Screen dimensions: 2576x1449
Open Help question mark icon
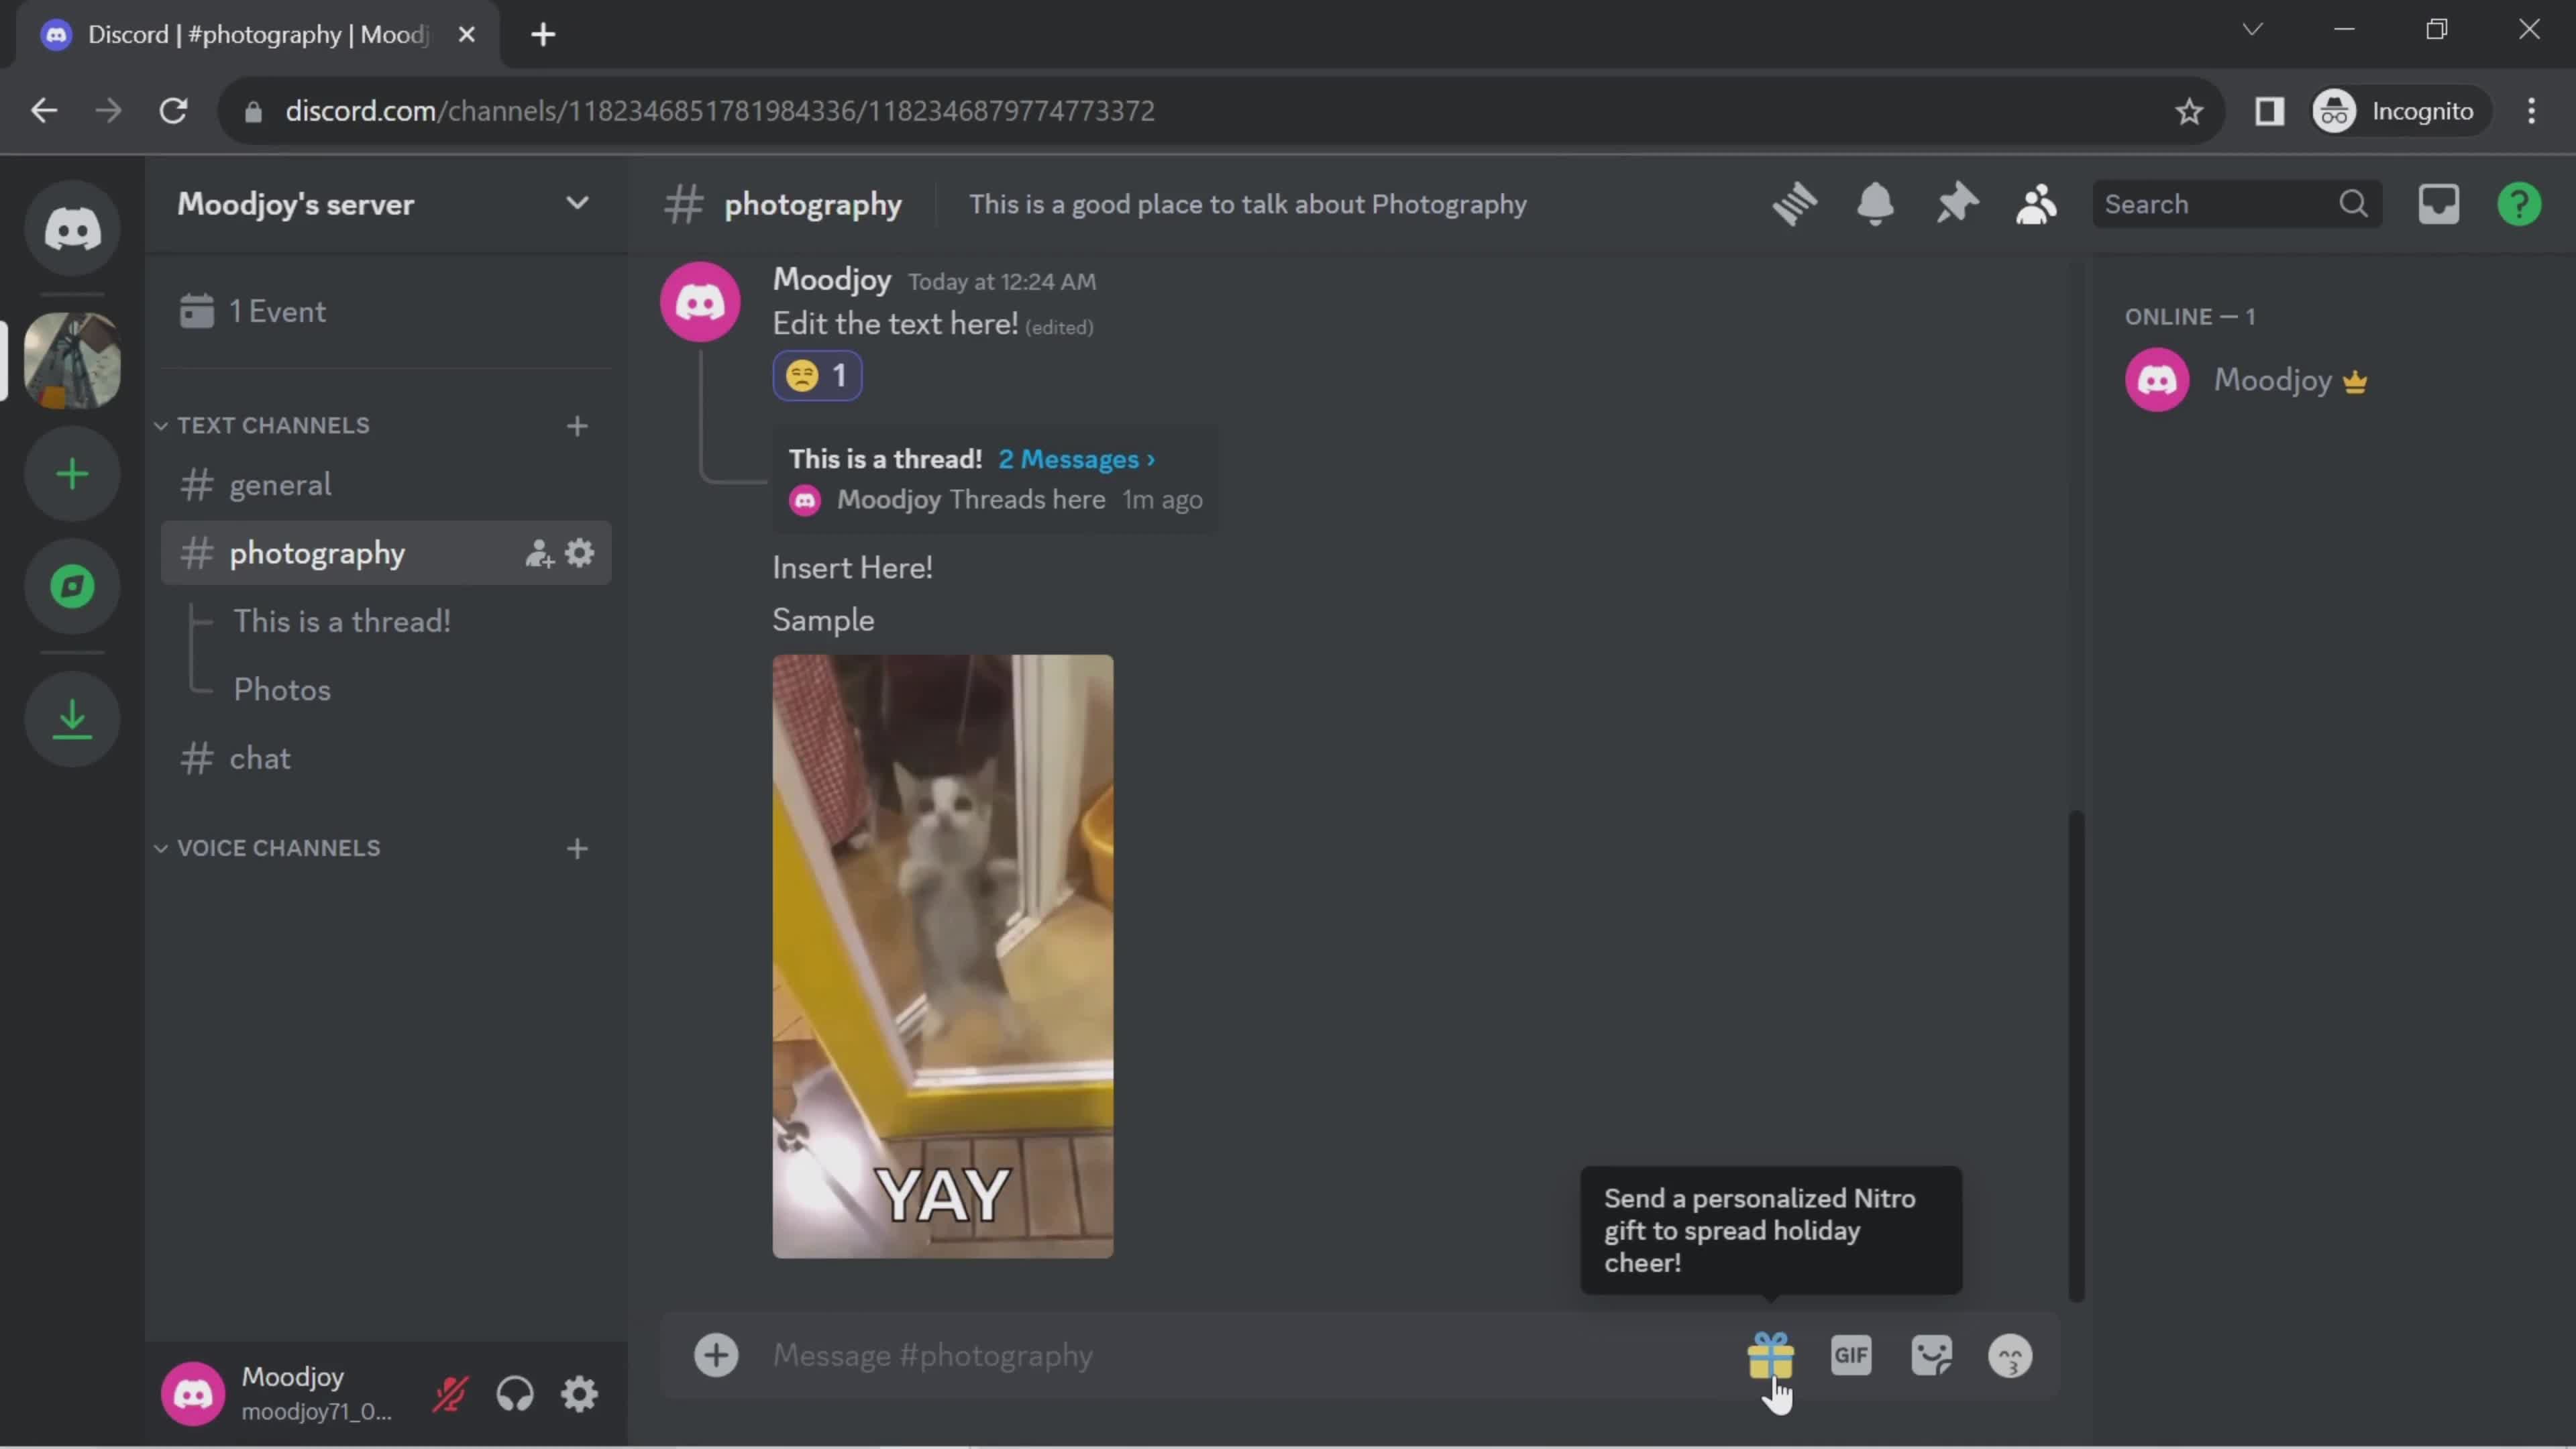point(2519,204)
